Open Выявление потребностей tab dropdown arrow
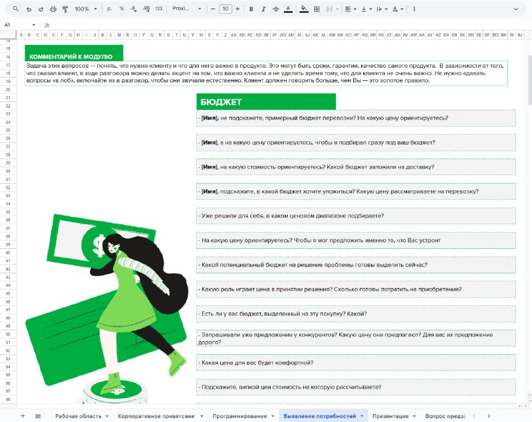 coord(362,416)
